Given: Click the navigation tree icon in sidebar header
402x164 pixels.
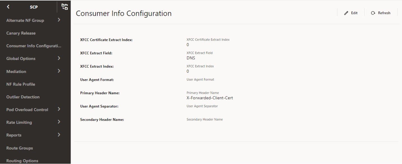Looking at the screenshot, I should tap(64, 6).
